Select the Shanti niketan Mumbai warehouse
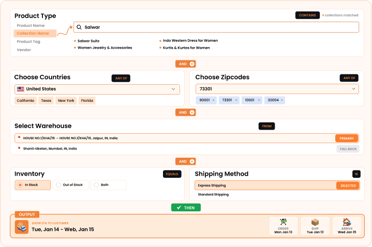This screenshot has height=247, width=372. point(50,149)
